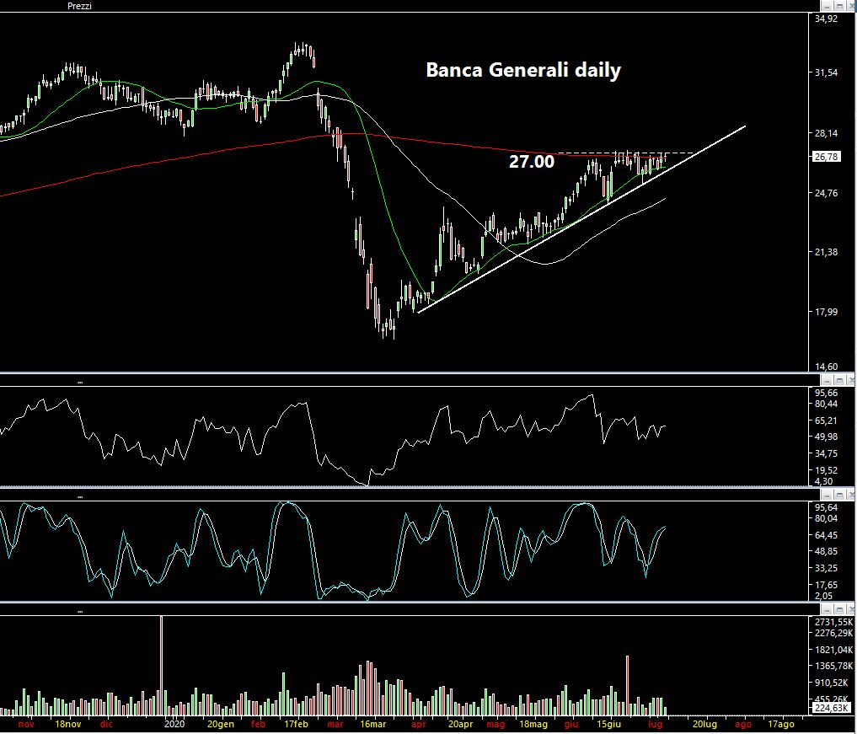Click the 2020 year label on time axis

point(174,724)
